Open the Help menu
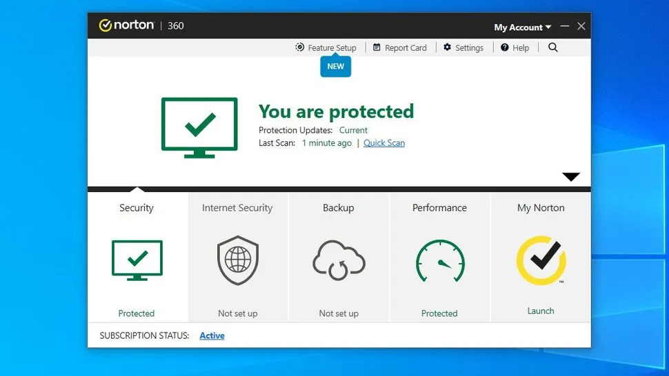Viewport: 669px width, 376px height. click(x=515, y=48)
